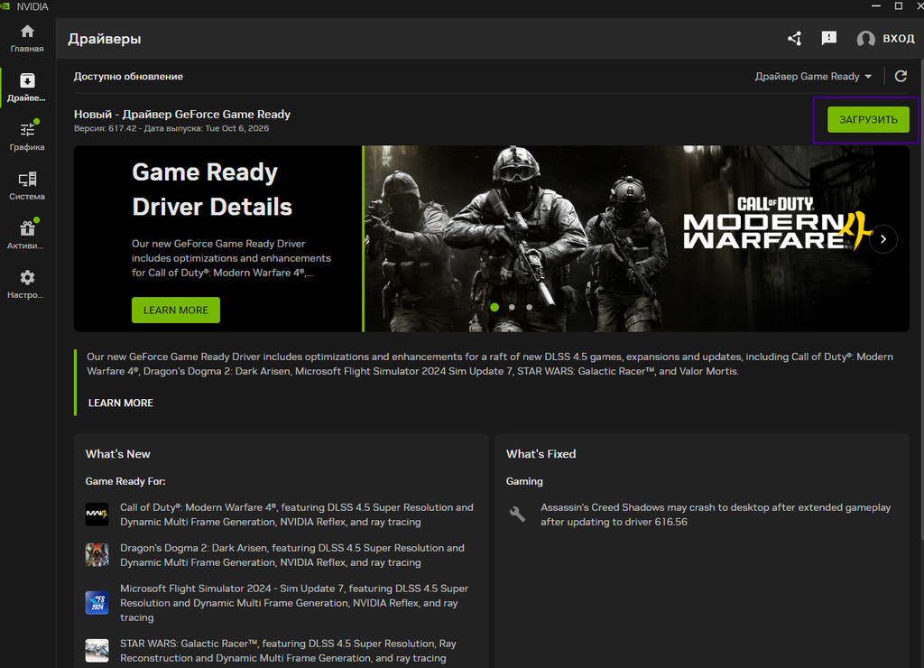Click the What's Fixed heading
The height and width of the screenshot is (668, 924).
point(541,454)
